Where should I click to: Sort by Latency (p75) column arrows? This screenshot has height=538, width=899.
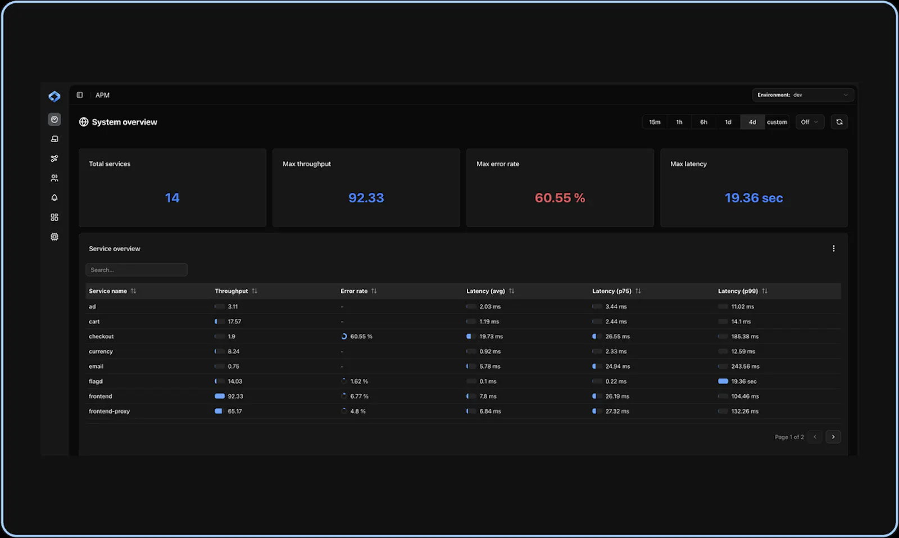(638, 291)
